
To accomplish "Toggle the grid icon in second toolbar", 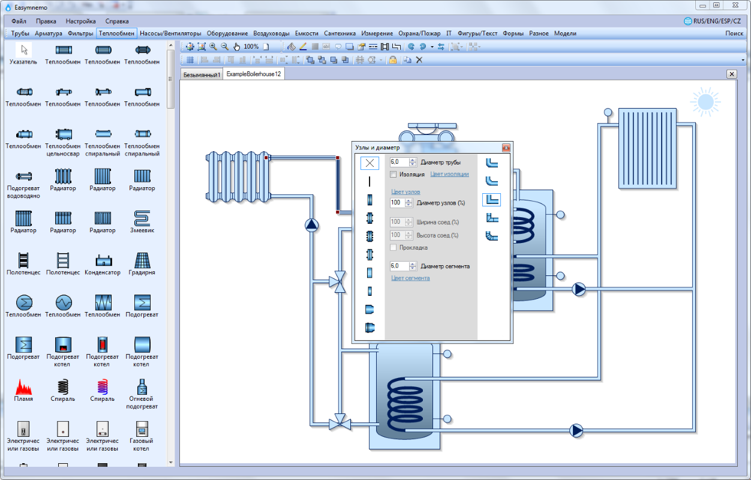I will (x=190, y=59).
